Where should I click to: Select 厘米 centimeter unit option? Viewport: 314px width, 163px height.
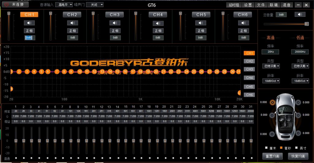(266, 148)
